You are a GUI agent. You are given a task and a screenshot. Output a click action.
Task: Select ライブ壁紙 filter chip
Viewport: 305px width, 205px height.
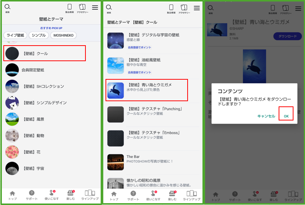click(x=15, y=35)
